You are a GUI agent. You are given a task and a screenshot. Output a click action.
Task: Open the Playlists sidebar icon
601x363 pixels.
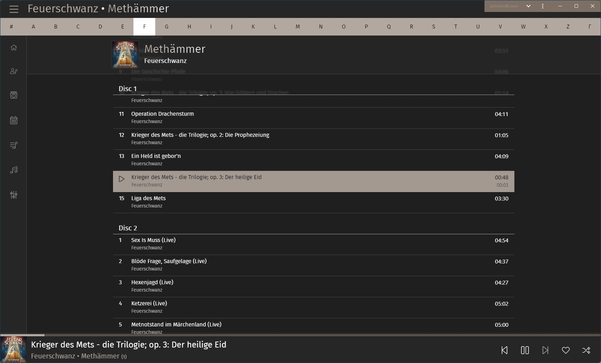tap(14, 145)
